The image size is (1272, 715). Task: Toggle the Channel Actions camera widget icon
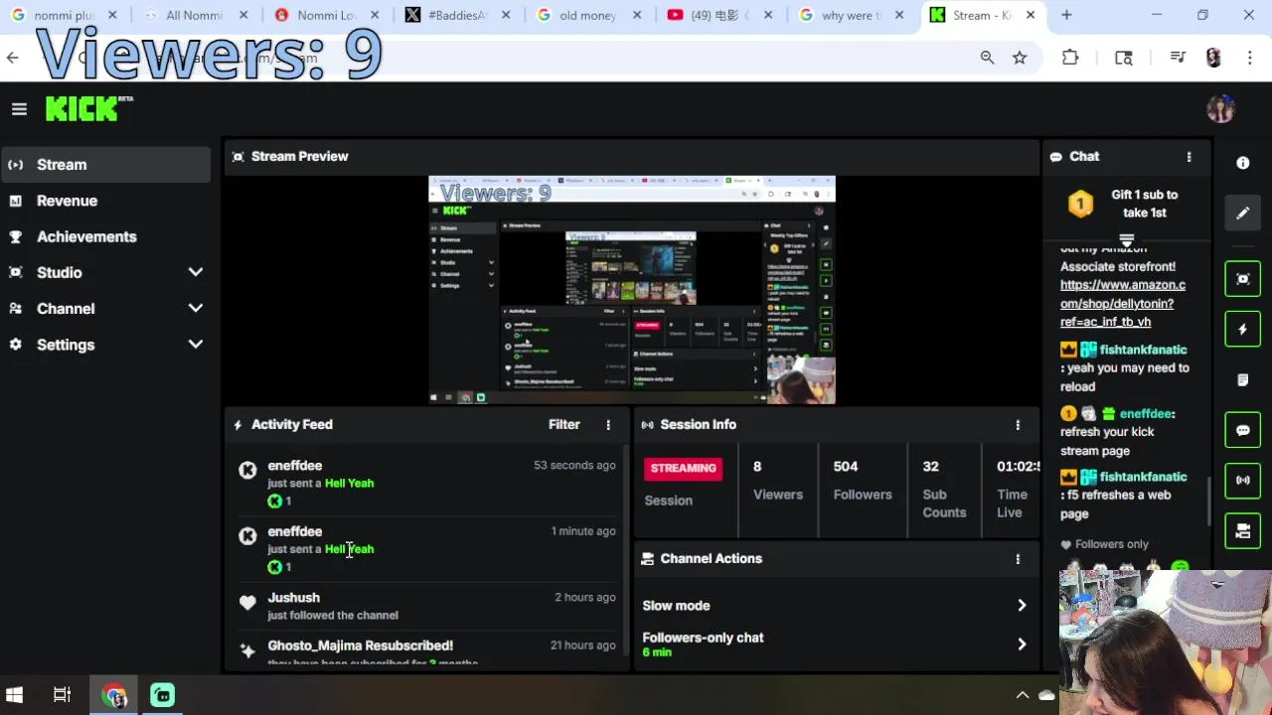point(1242,531)
